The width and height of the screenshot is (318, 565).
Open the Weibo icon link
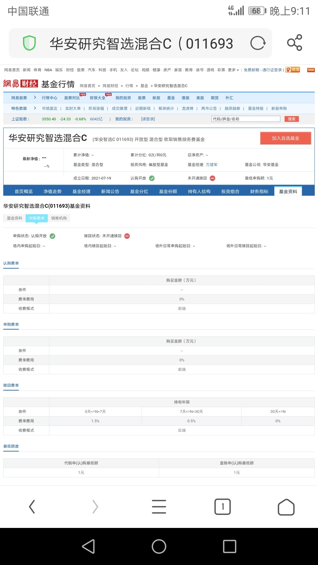pyautogui.click(x=293, y=70)
